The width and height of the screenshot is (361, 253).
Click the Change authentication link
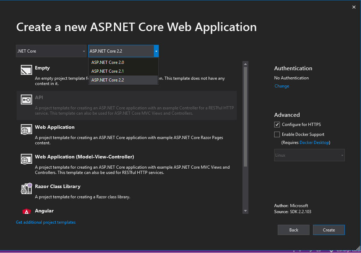click(282, 86)
